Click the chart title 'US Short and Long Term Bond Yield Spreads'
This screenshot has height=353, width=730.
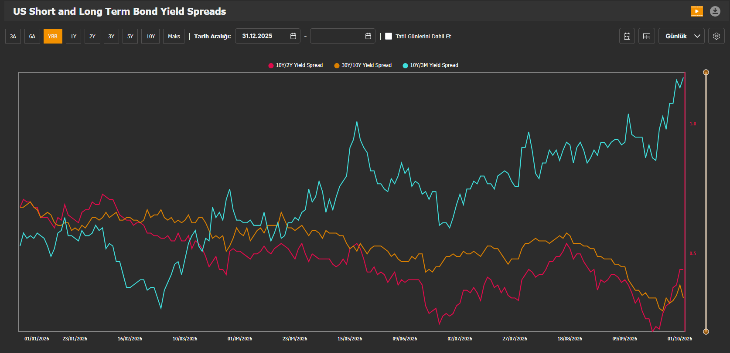point(119,11)
